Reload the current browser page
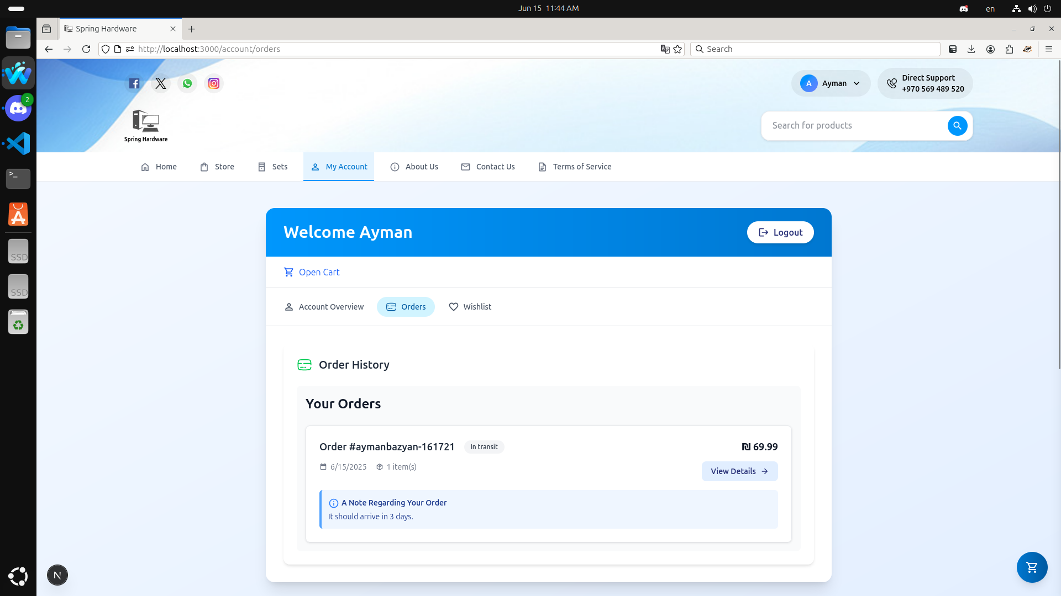This screenshot has height=596, width=1061. (x=86, y=49)
